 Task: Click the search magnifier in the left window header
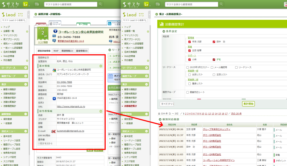pyautogui.click(x=100, y=4)
